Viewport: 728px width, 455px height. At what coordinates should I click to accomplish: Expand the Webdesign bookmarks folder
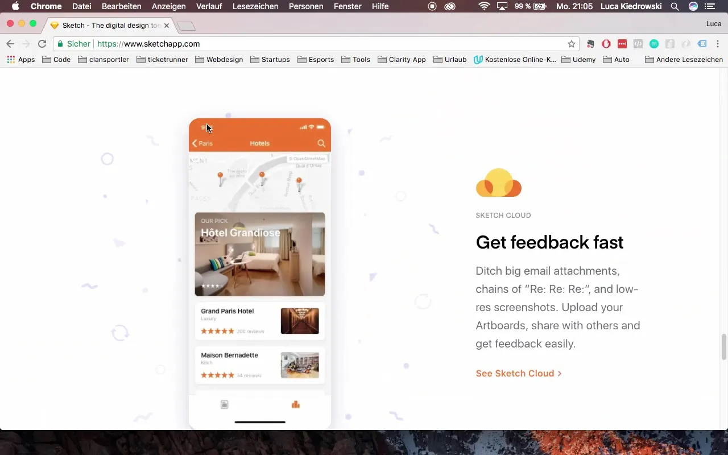pos(220,59)
